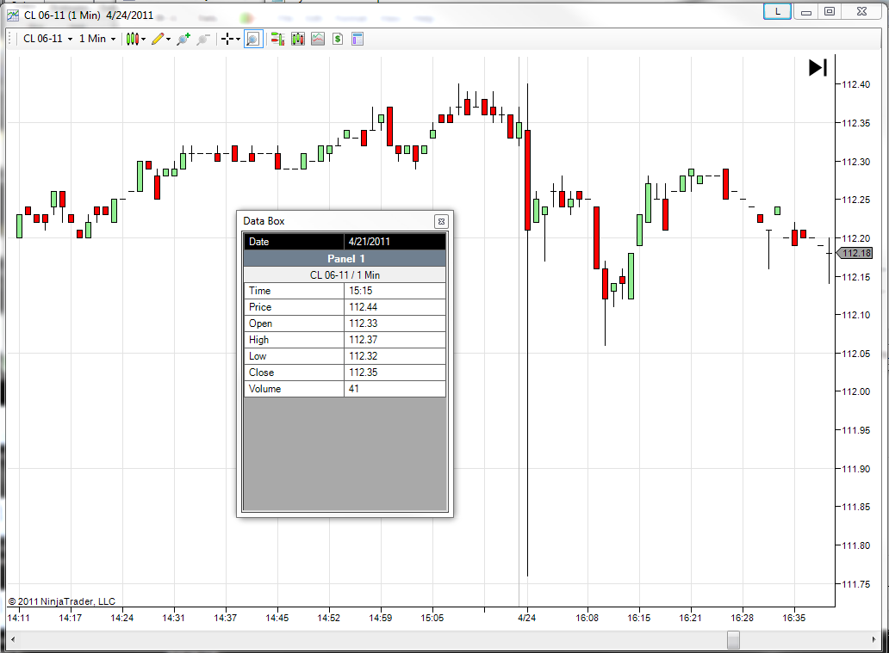Open the CL 06-11 instrument dropdown
Viewport: 889px width, 653px height.
pyautogui.click(x=47, y=39)
